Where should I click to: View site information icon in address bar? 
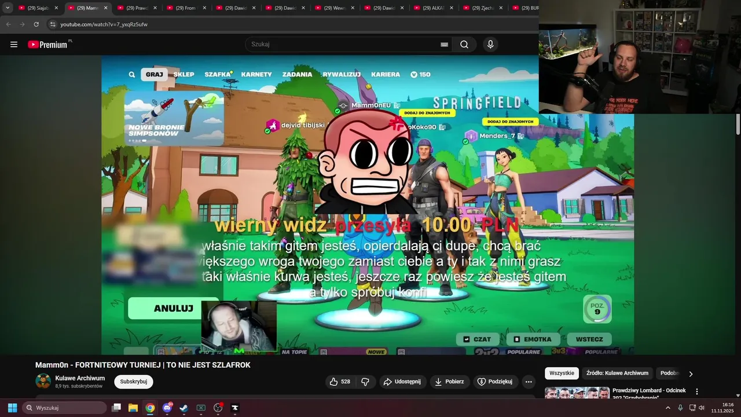(53, 24)
